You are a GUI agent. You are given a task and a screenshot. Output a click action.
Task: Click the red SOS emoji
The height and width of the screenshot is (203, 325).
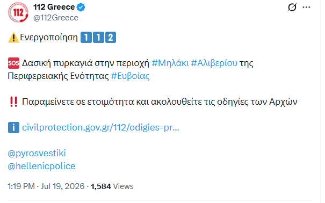(x=13, y=63)
